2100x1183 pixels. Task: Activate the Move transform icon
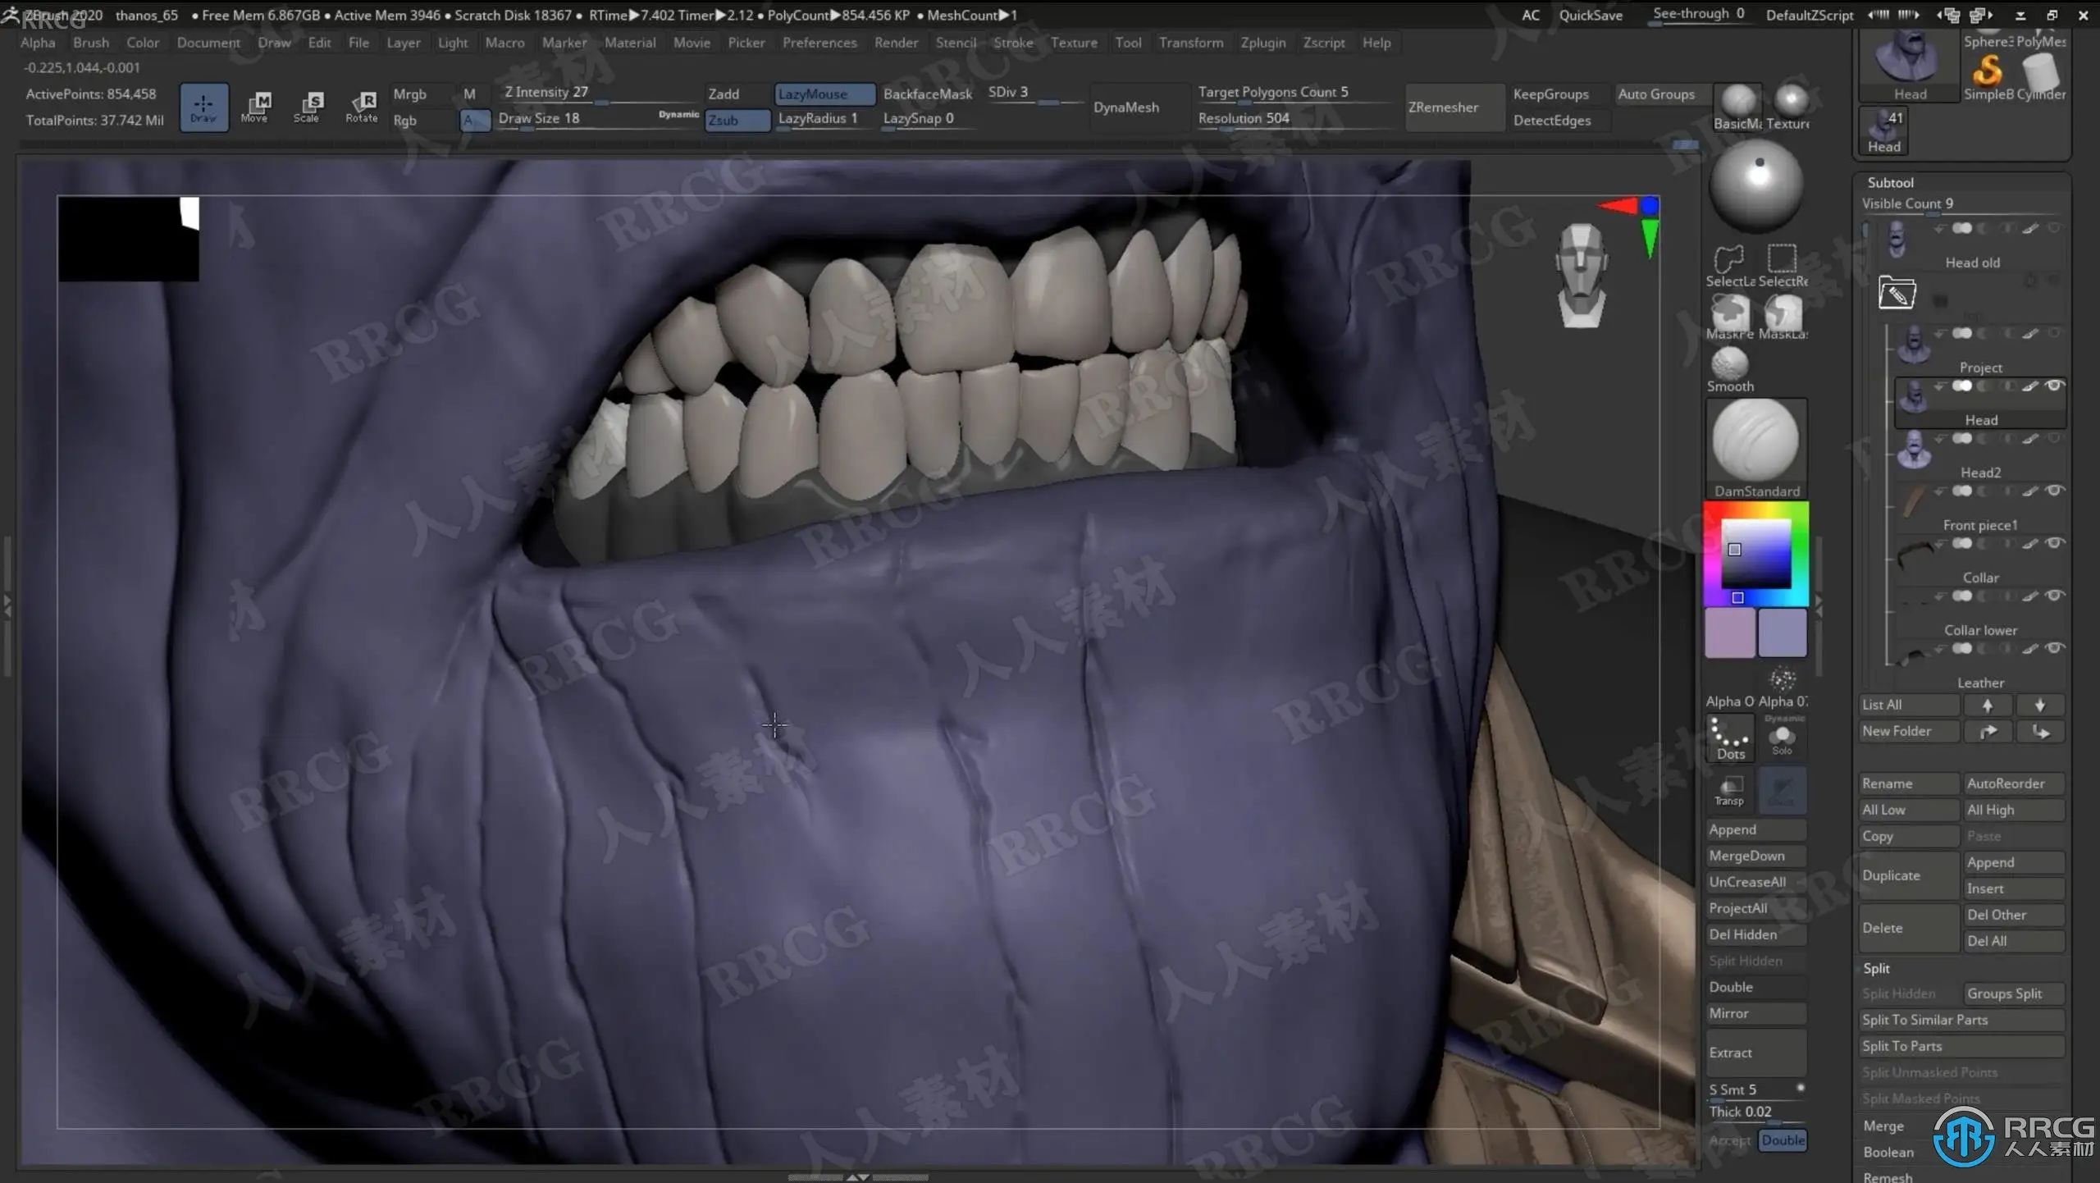pyautogui.click(x=254, y=106)
